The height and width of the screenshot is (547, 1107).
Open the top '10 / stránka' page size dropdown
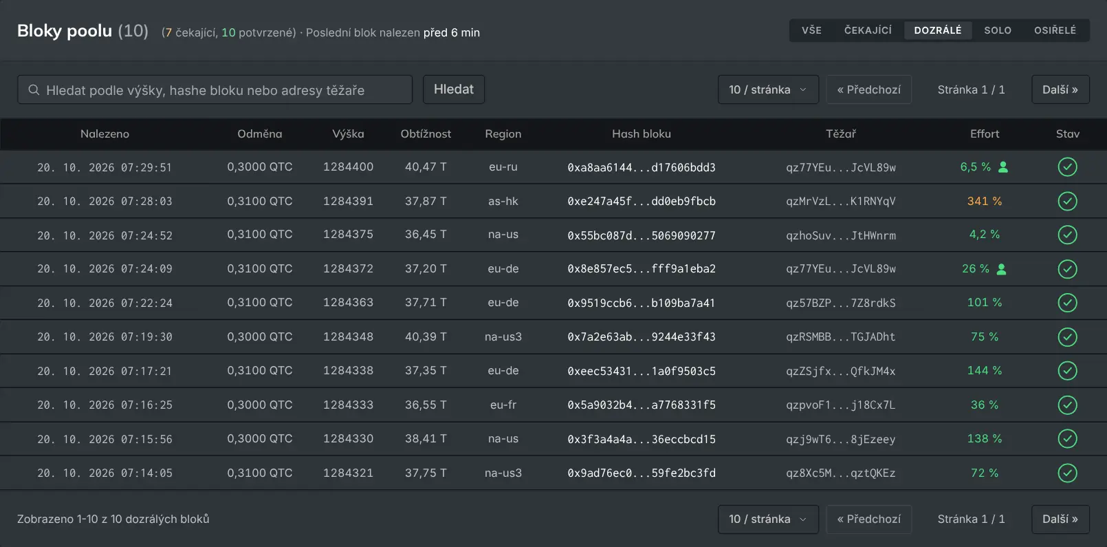point(768,89)
